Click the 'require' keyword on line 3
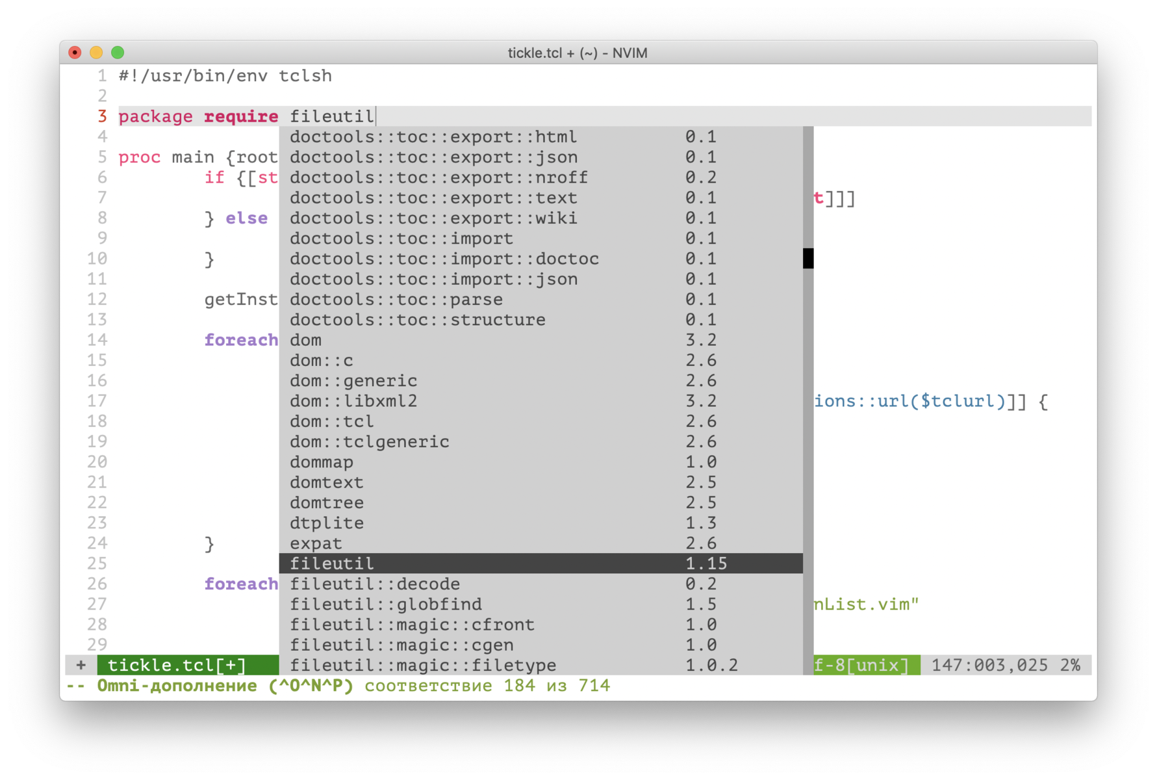Viewport: 1157px width, 780px height. click(241, 117)
